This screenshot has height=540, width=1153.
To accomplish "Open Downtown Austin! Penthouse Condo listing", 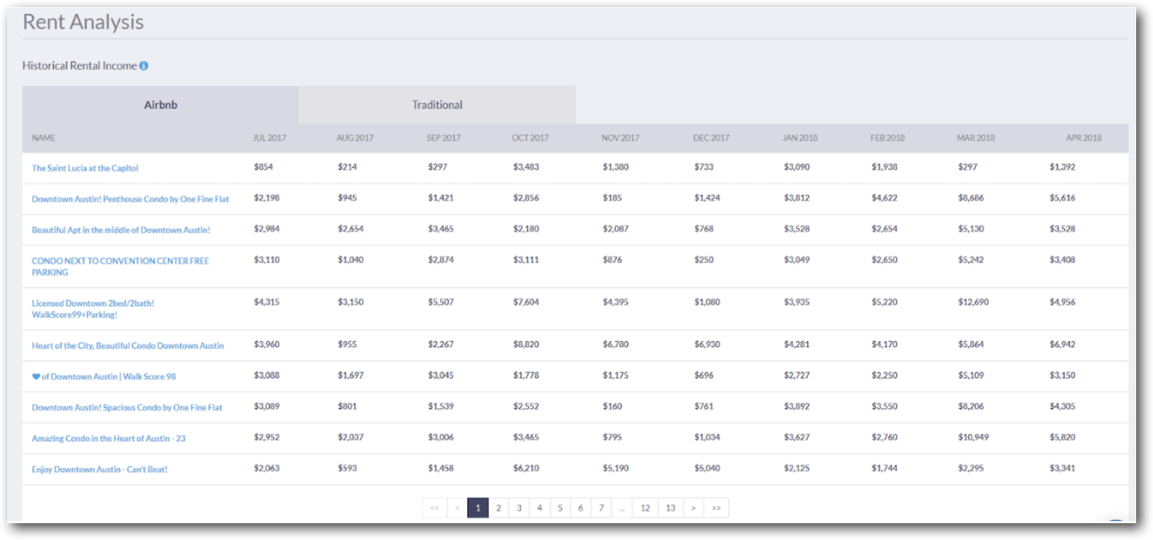I will (130, 199).
